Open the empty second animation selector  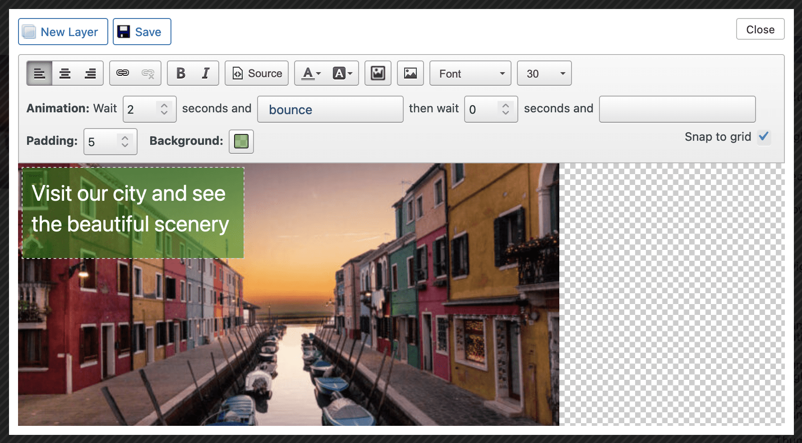coord(677,109)
